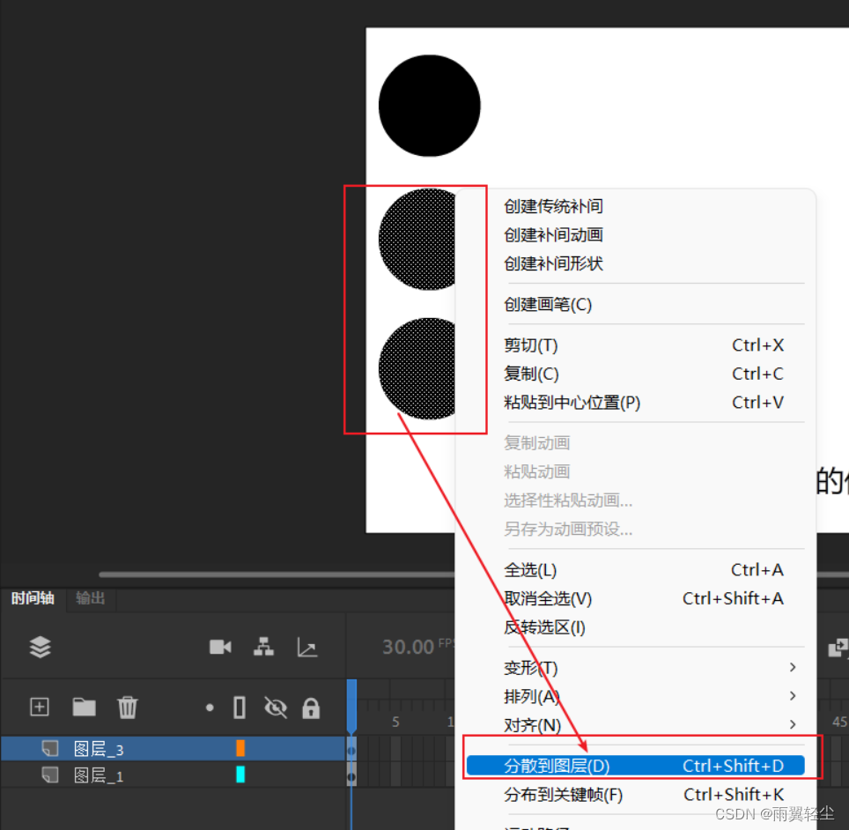Viewport: 849px width, 830px height.
Task: Create a new layer with the plus icon
Action: pyautogui.click(x=39, y=707)
